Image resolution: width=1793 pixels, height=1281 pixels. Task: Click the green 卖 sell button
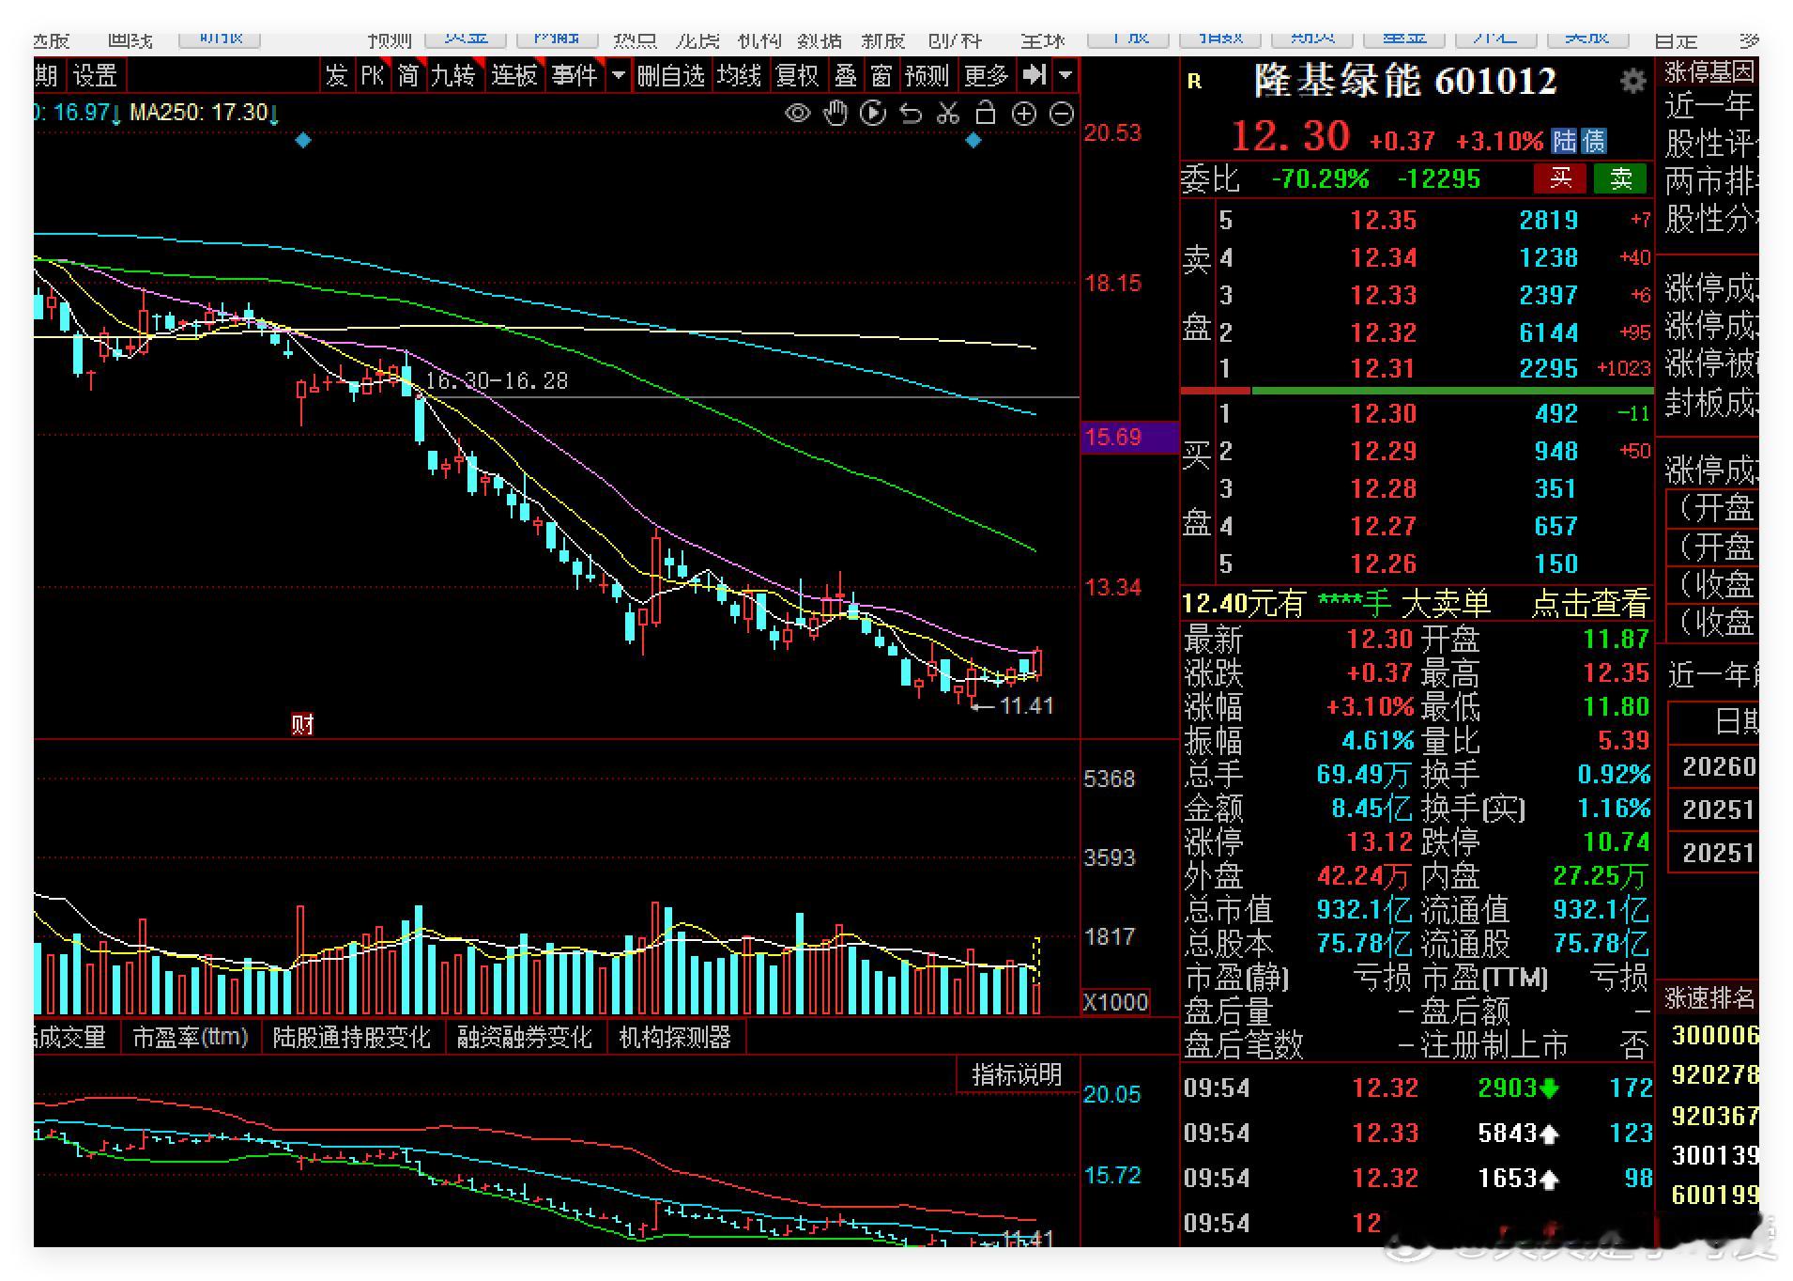point(1620,177)
